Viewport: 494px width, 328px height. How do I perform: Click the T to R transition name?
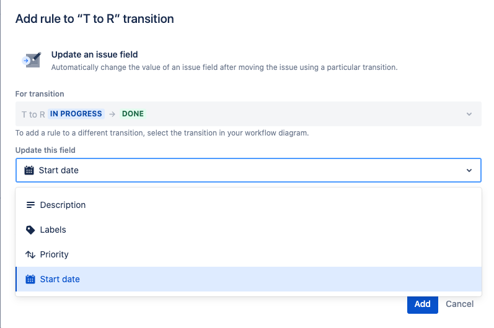point(33,114)
